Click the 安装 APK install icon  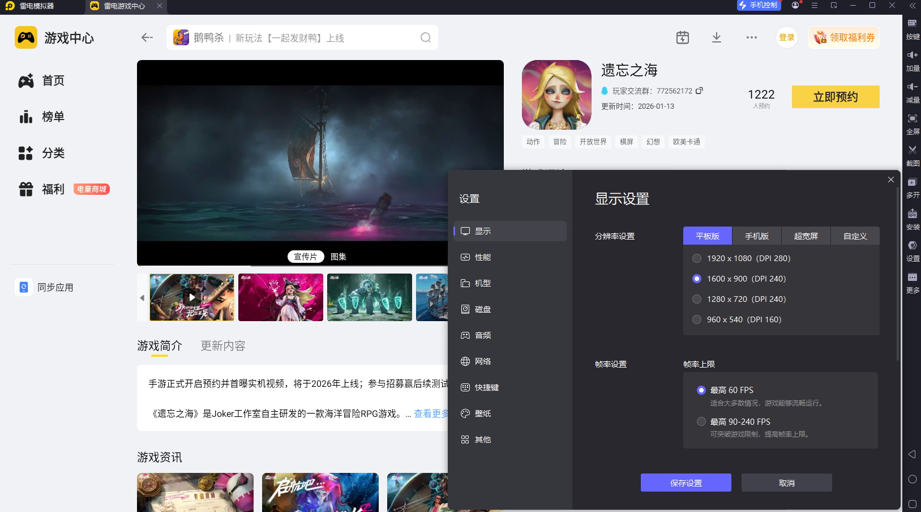[913, 218]
